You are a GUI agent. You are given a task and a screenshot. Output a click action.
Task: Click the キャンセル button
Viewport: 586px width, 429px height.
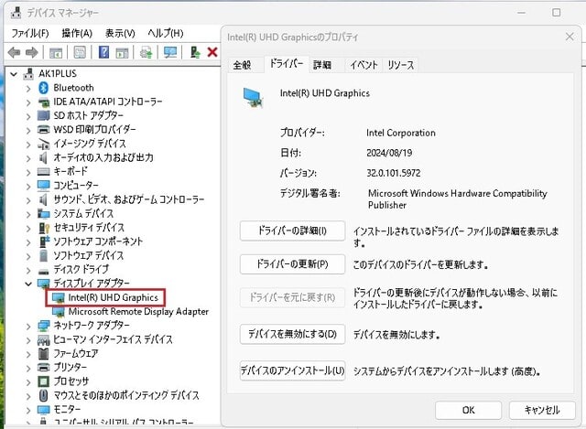tap(542, 411)
